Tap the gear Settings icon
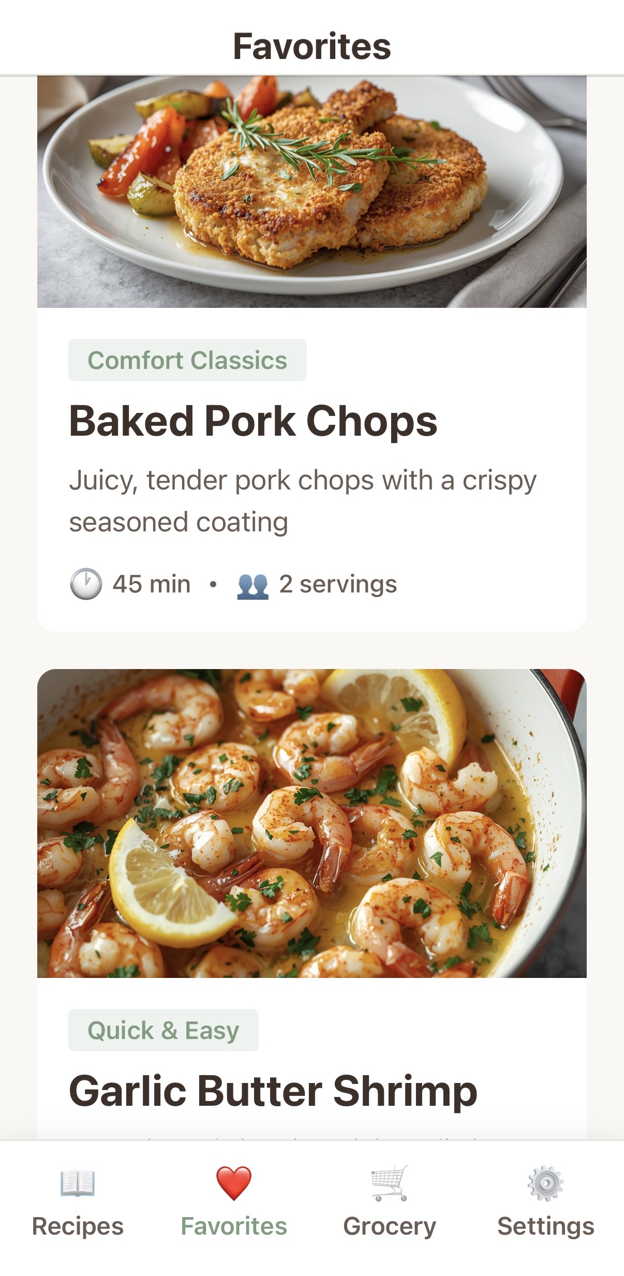 click(546, 1183)
